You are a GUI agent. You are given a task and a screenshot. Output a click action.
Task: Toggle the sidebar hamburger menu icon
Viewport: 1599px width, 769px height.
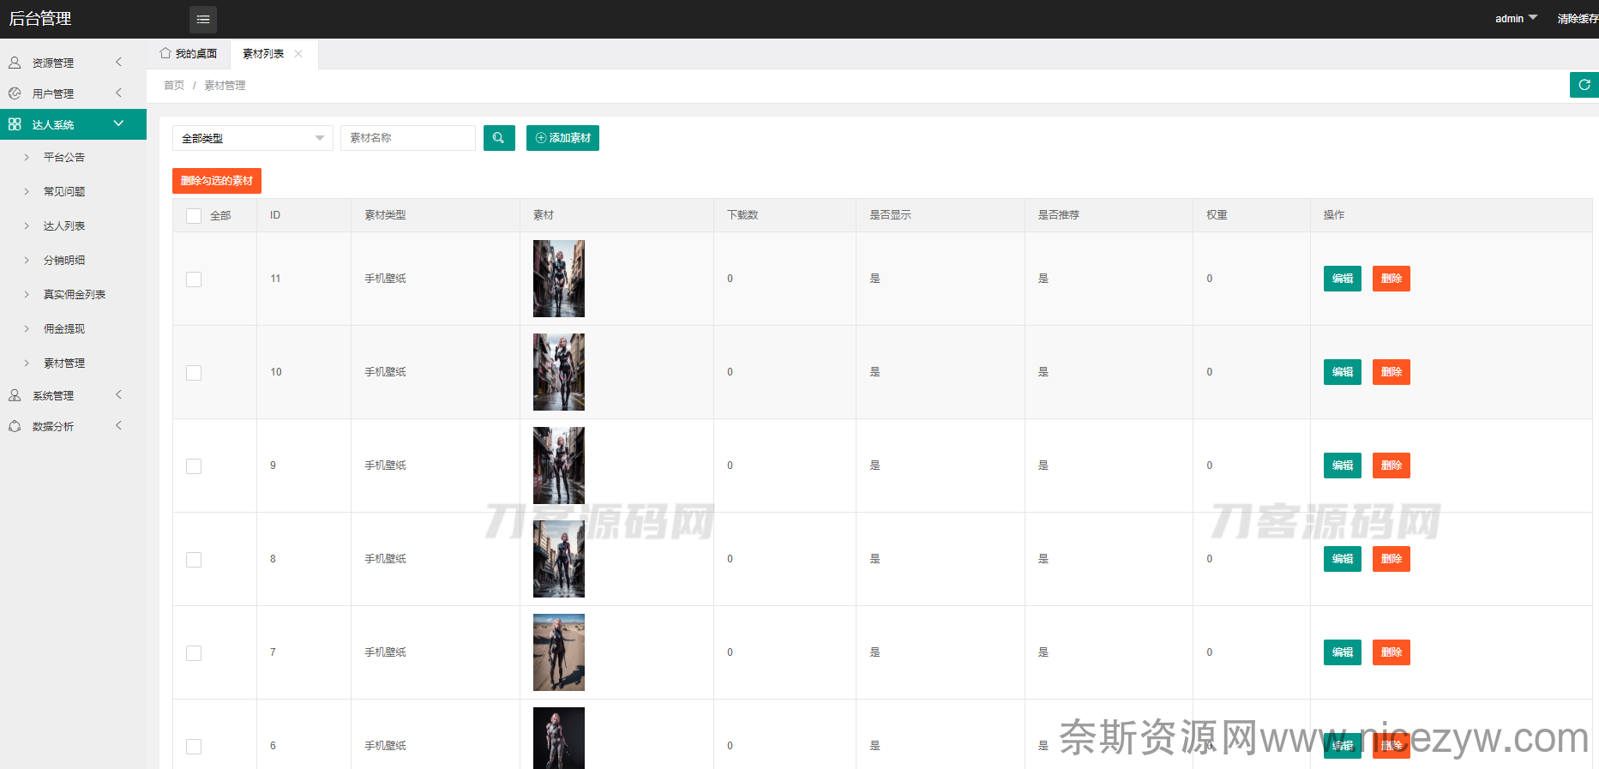203,19
